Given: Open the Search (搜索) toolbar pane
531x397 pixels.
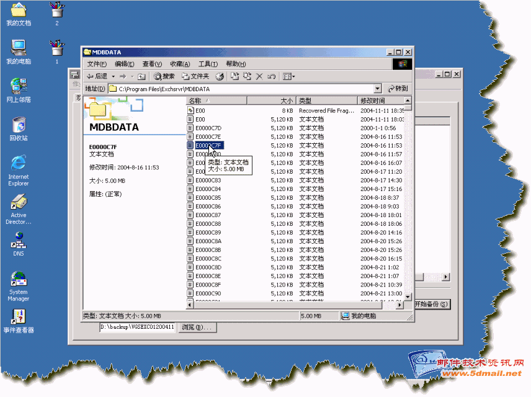Looking at the screenshot, I should tap(164, 76).
